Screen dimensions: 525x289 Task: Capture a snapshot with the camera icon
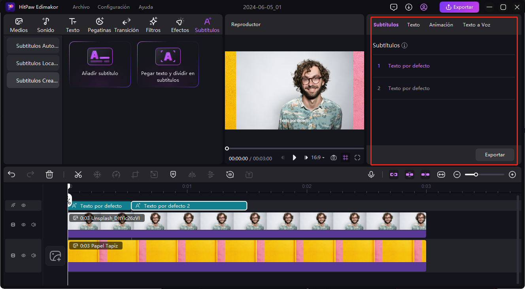pyautogui.click(x=333, y=157)
